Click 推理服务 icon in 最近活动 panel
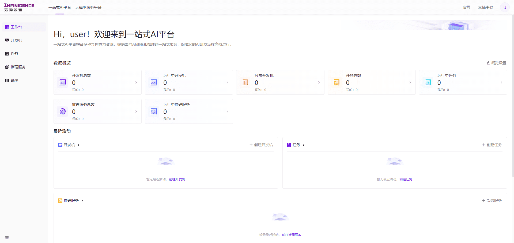The width and height of the screenshot is (514, 243). [60, 201]
